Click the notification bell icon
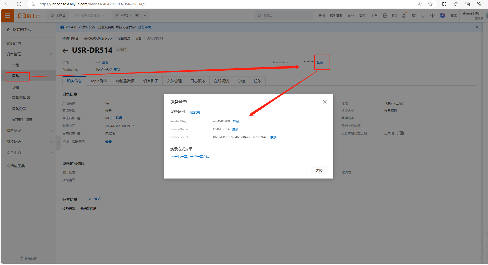Screen dimensions: 488x265 pyautogui.click(x=404, y=16)
